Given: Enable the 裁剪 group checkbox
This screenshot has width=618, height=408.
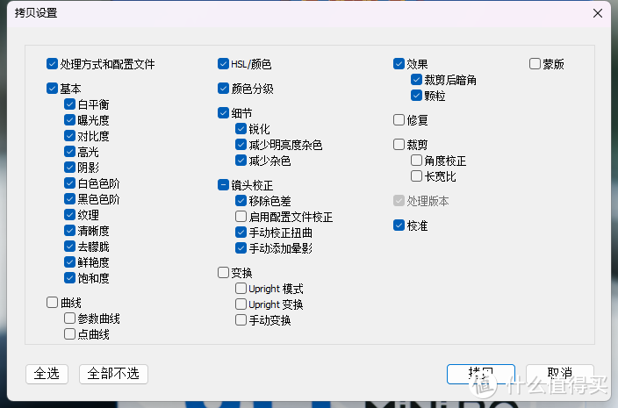Looking at the screenshot, I should click(x=399, y=145).
